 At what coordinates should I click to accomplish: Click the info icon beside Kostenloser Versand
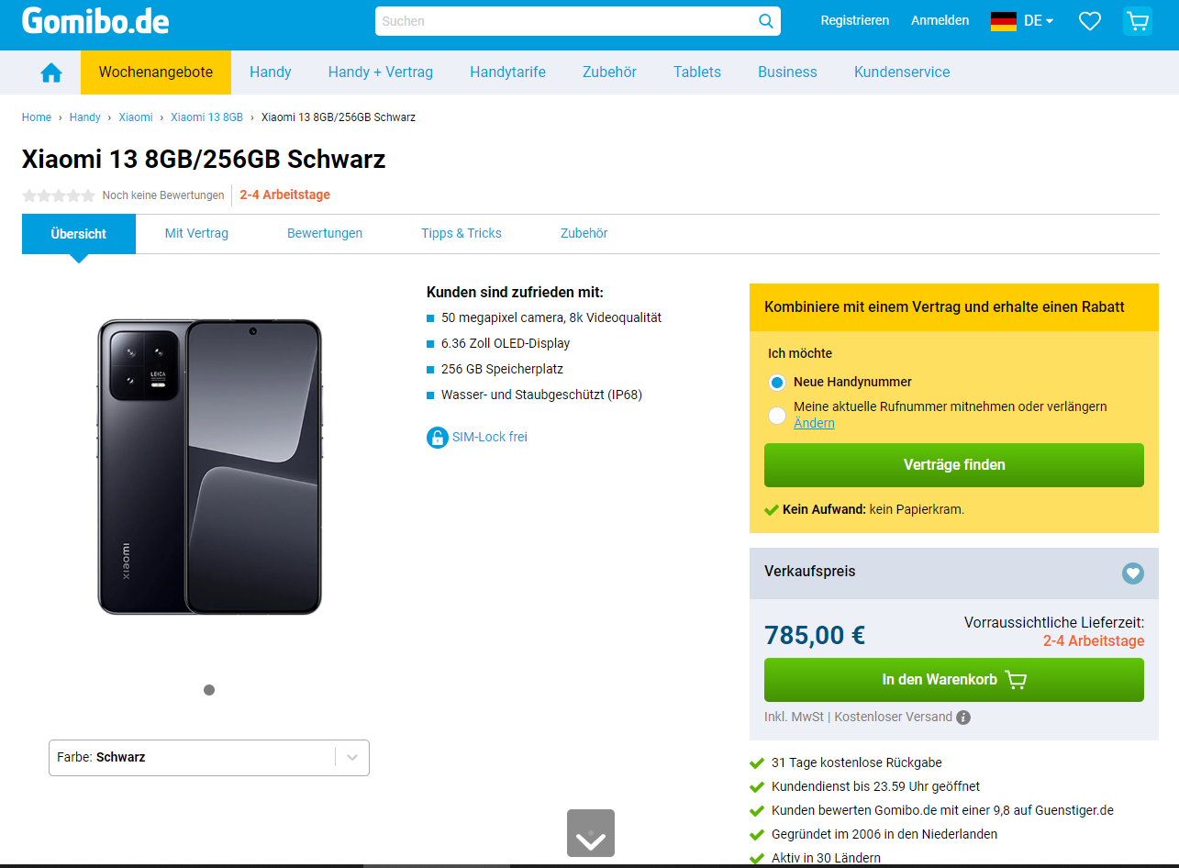pyautogui.click(x=962, y=718)
